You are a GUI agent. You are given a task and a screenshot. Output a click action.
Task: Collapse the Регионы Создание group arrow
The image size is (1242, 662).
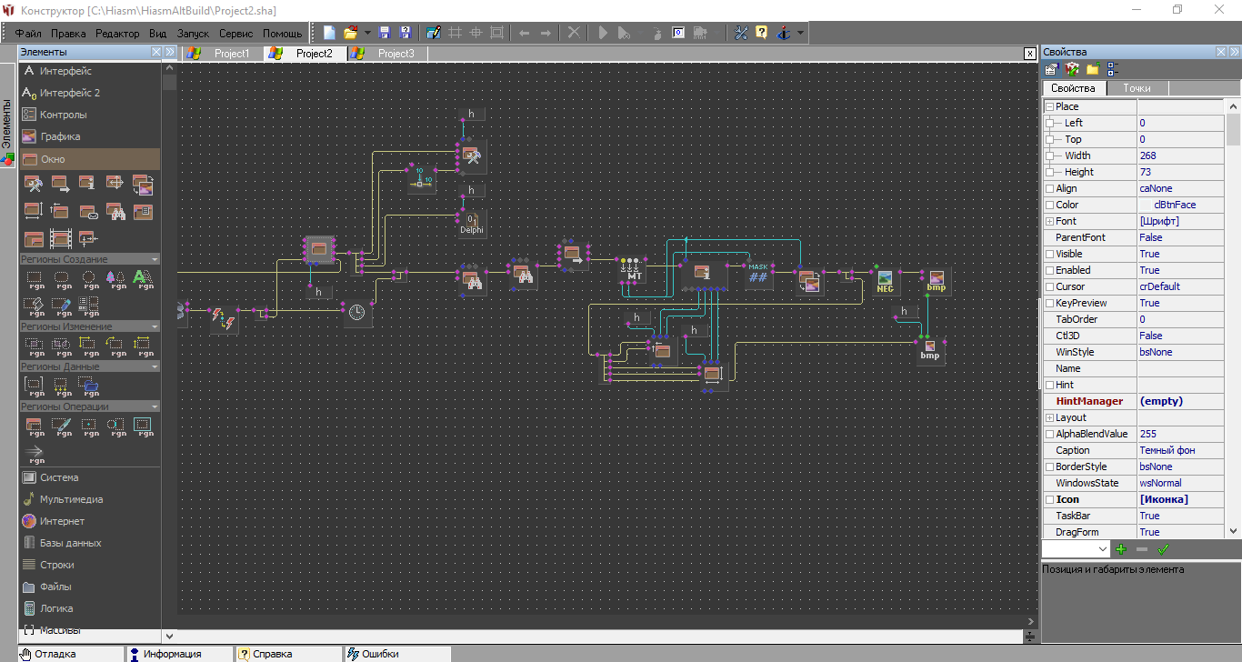155,259
